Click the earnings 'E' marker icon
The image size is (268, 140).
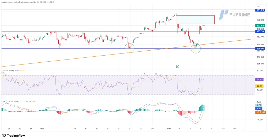[178, 66]
